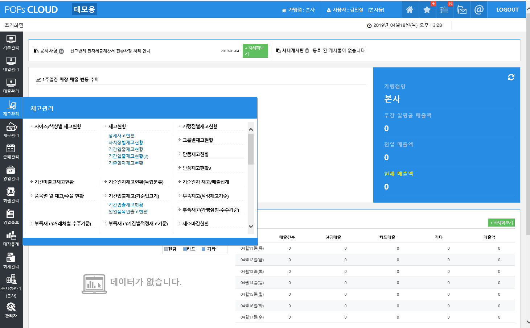The height and width of the screenshot is (328, 530).
Task: Open 제조마감현황 menu item
Action: tap(196, 224)
